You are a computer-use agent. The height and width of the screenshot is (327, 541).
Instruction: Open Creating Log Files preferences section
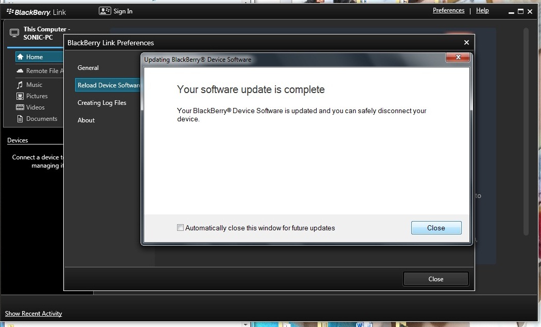click(102, 103)
